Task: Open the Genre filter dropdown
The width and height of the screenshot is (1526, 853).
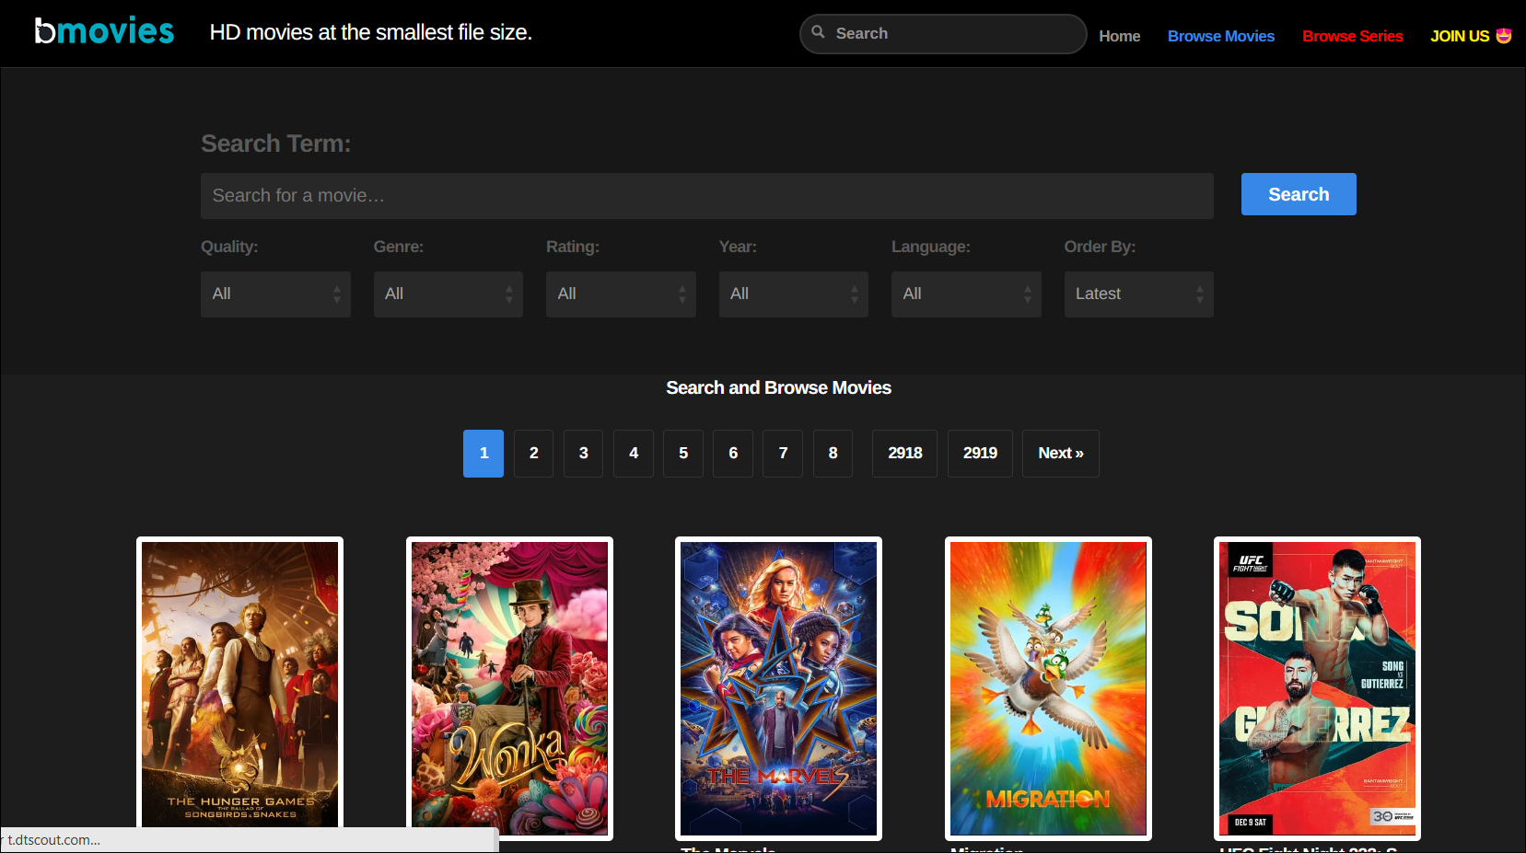Action: [448, 294]
